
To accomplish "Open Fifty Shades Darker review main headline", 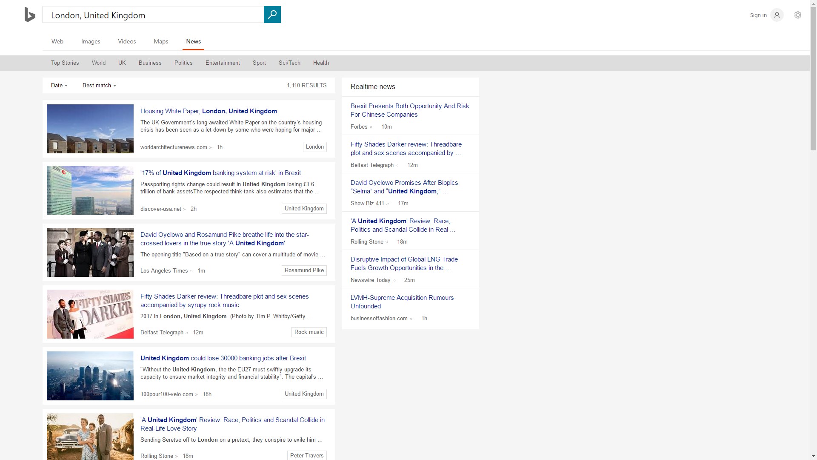I will pos(225,301).
